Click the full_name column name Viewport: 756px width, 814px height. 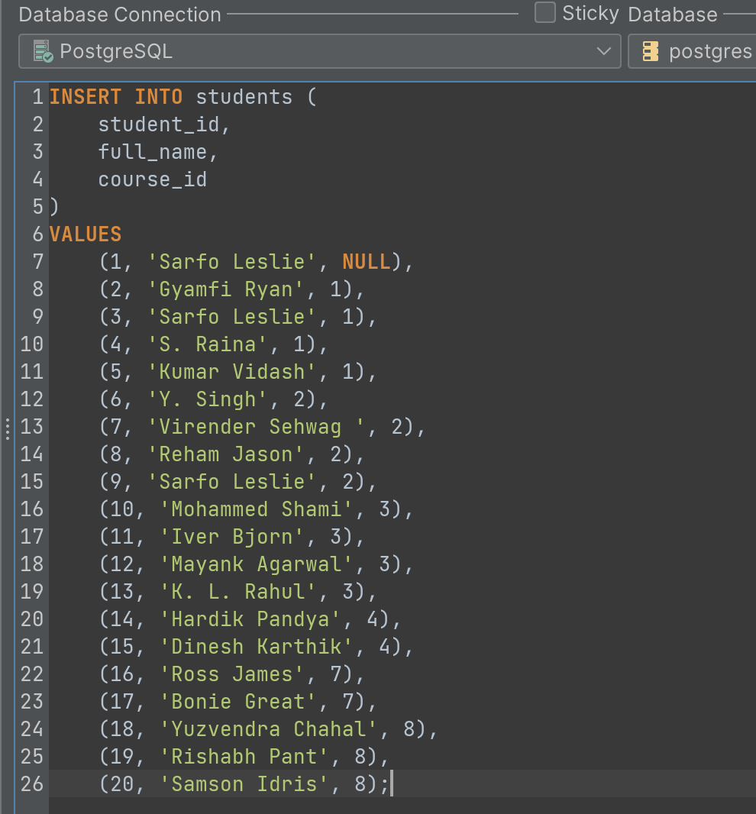(151, 151)
